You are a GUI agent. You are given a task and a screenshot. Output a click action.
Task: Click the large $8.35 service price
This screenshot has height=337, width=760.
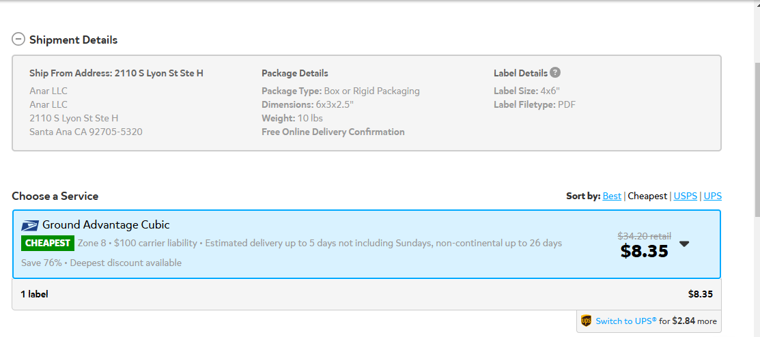(x=644, y=251)
